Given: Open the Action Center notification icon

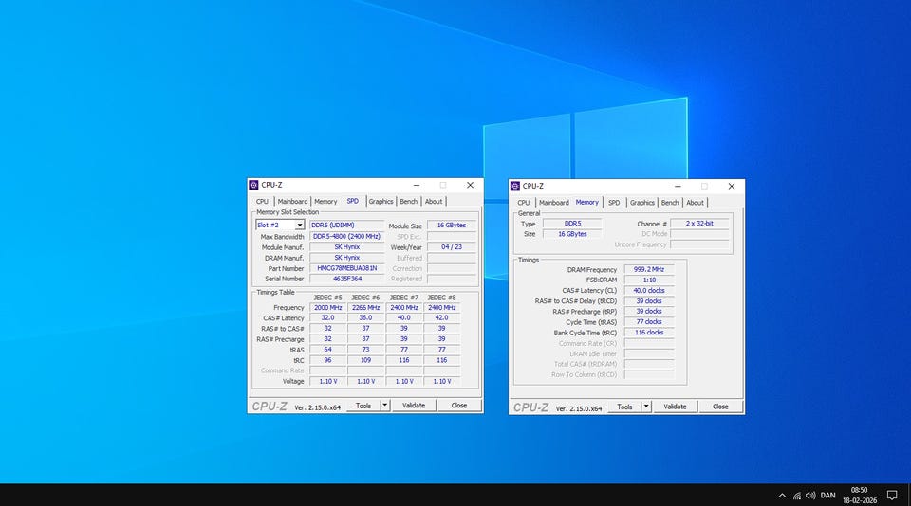Looking at the screenshot, I should click(x=891, y=495).
